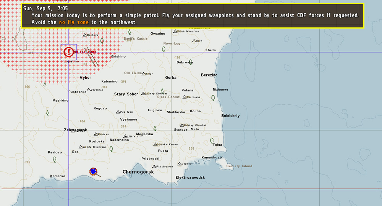
Task: Click the Pavlovo village label
Action: tap(55, 152)
